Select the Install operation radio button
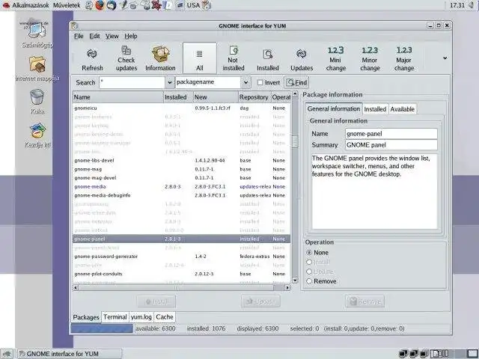The image size is (479, 359). pos(309,262)
